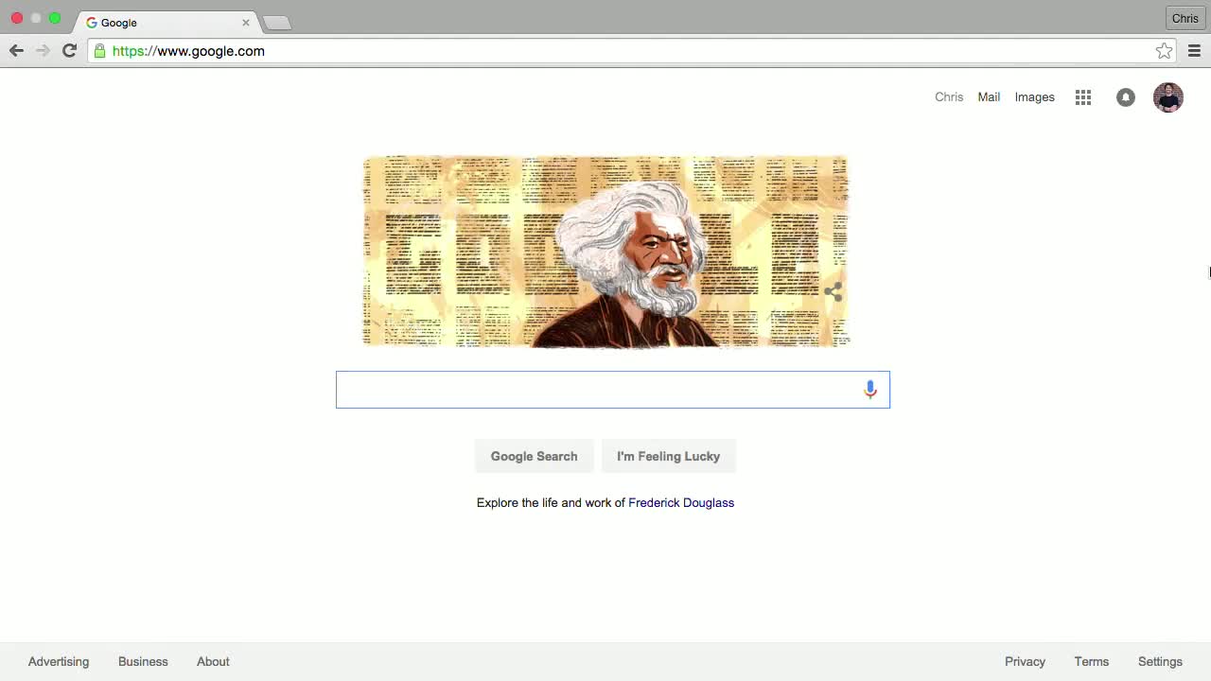Click the Google account profile picture

(1168, 97)
